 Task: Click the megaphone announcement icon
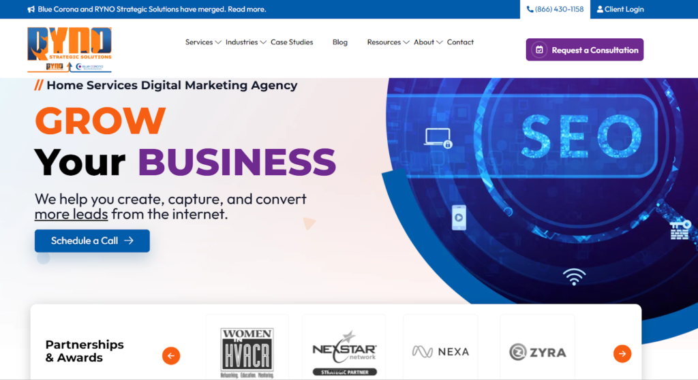click(31, 10)
